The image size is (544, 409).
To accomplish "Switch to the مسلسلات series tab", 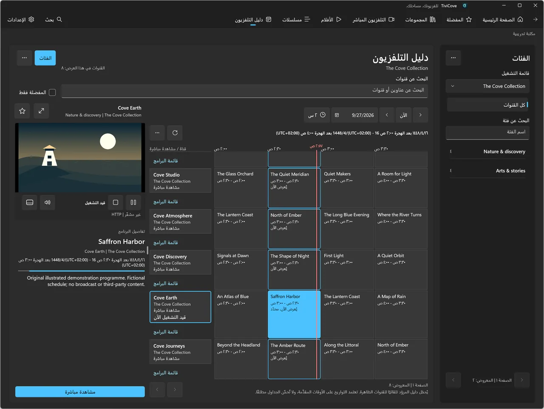I will coord(296,20).
